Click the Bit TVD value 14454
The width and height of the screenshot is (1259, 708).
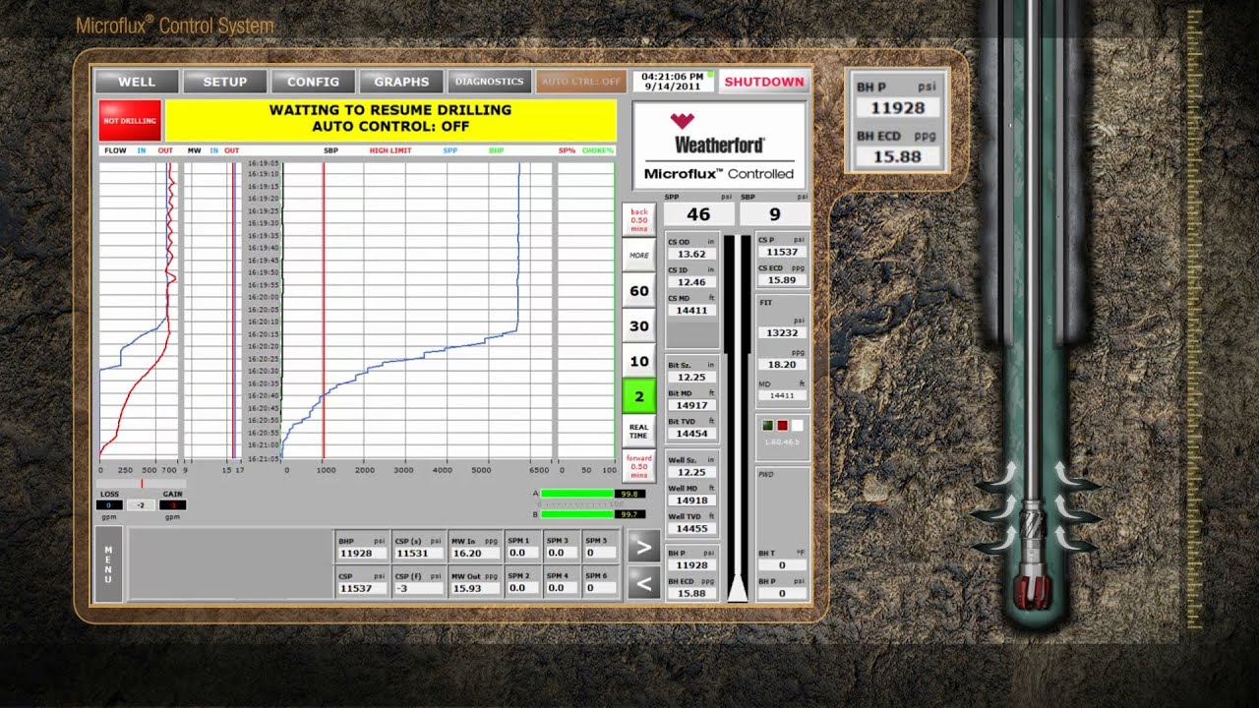tap(692, 434)
